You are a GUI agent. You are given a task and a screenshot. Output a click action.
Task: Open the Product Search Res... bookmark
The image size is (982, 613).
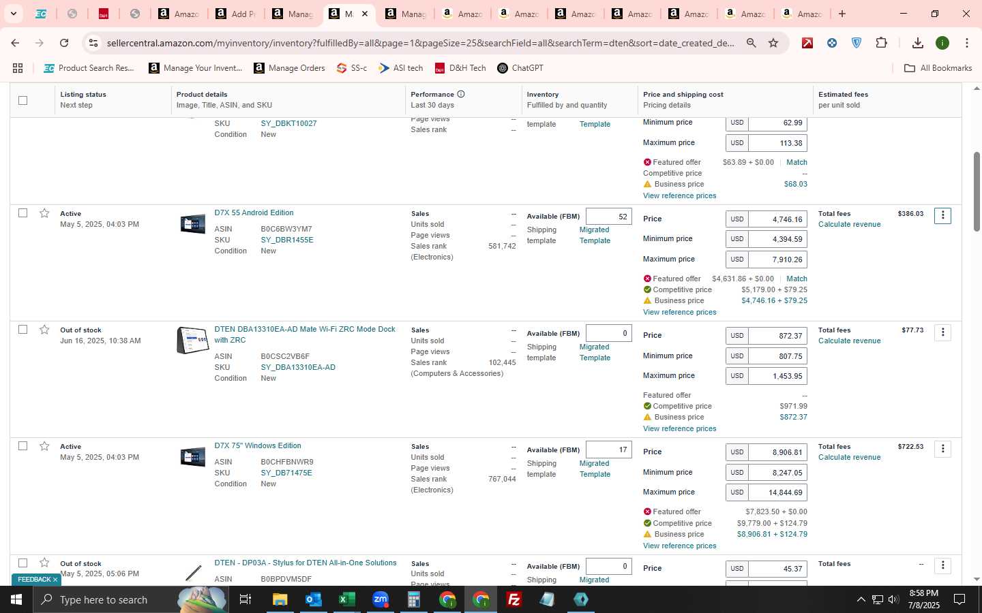(x=89, y=68)
